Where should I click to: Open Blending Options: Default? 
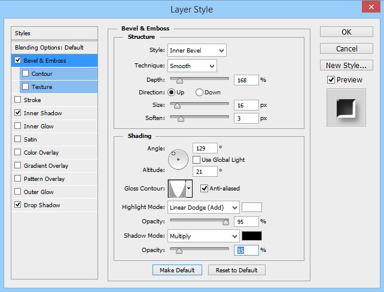[54, 47]
